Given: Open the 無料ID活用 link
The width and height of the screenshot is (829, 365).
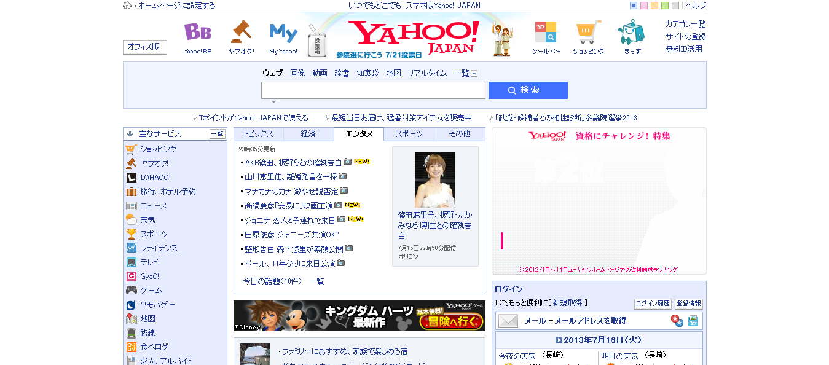Looking at the screenshot, I should point(684,49).
